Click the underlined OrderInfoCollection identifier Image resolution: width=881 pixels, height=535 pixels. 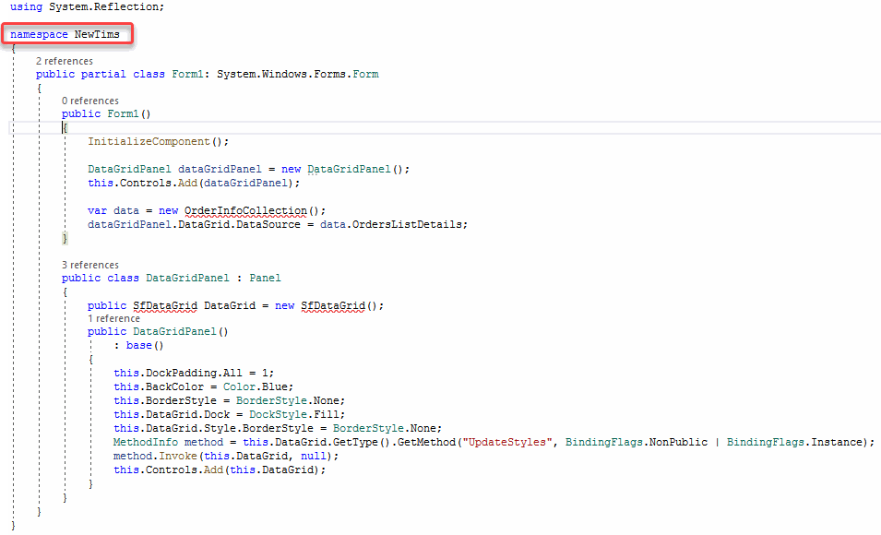[x=245, y=210]
